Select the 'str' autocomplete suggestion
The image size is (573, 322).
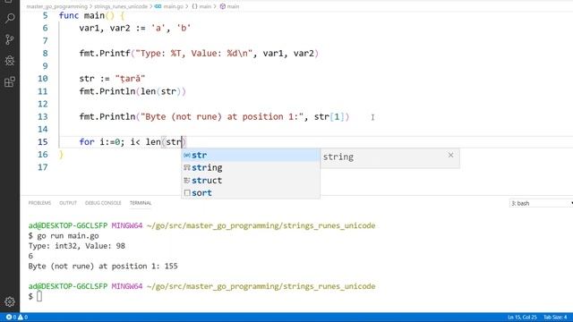tap(251, 155)
